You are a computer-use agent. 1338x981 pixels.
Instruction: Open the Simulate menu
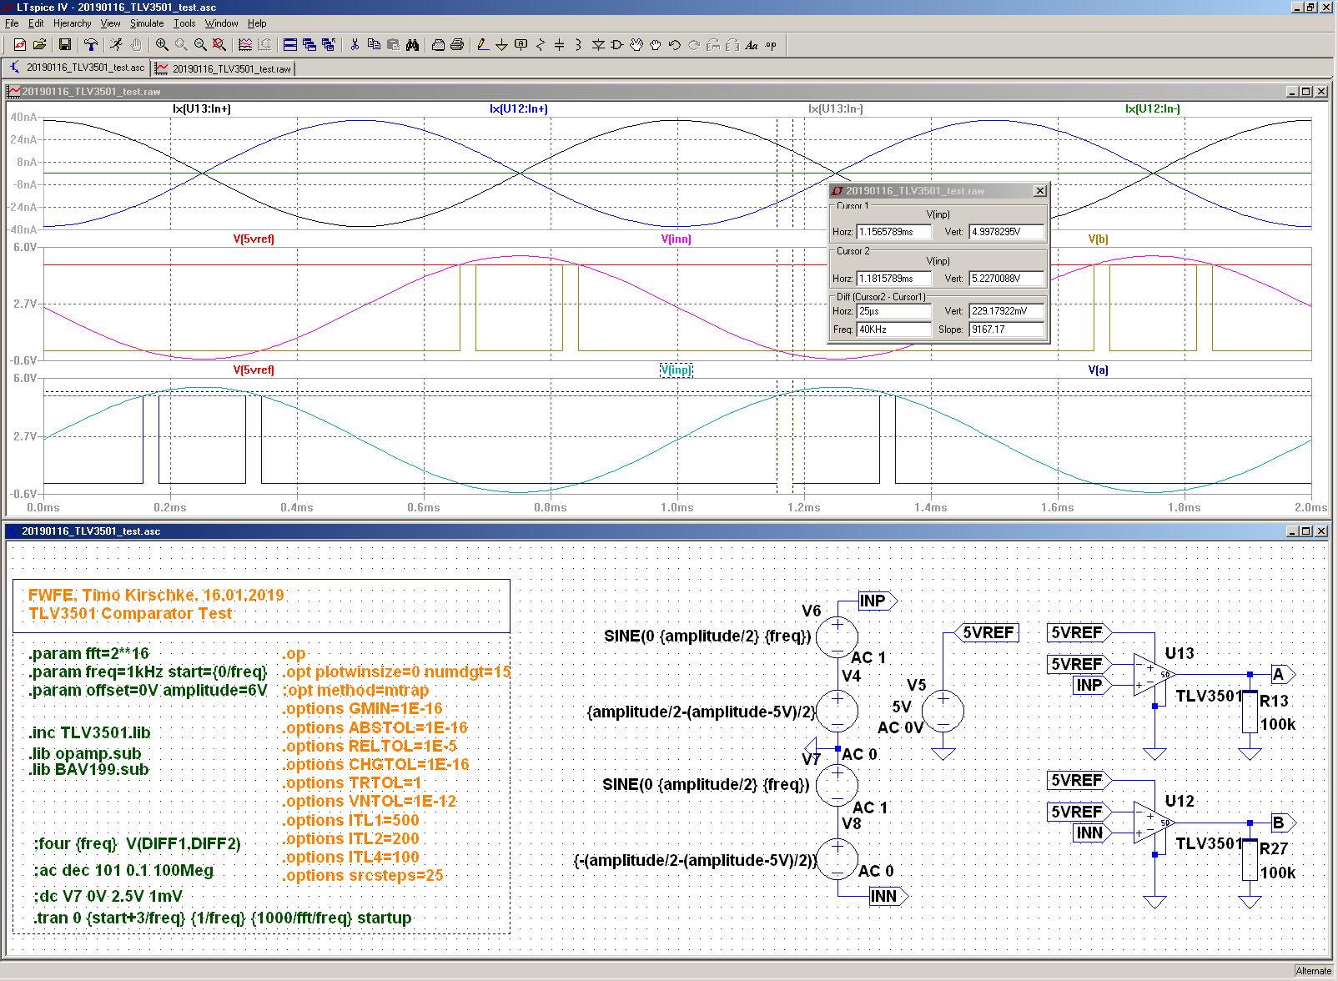click(x=146, y=23)
